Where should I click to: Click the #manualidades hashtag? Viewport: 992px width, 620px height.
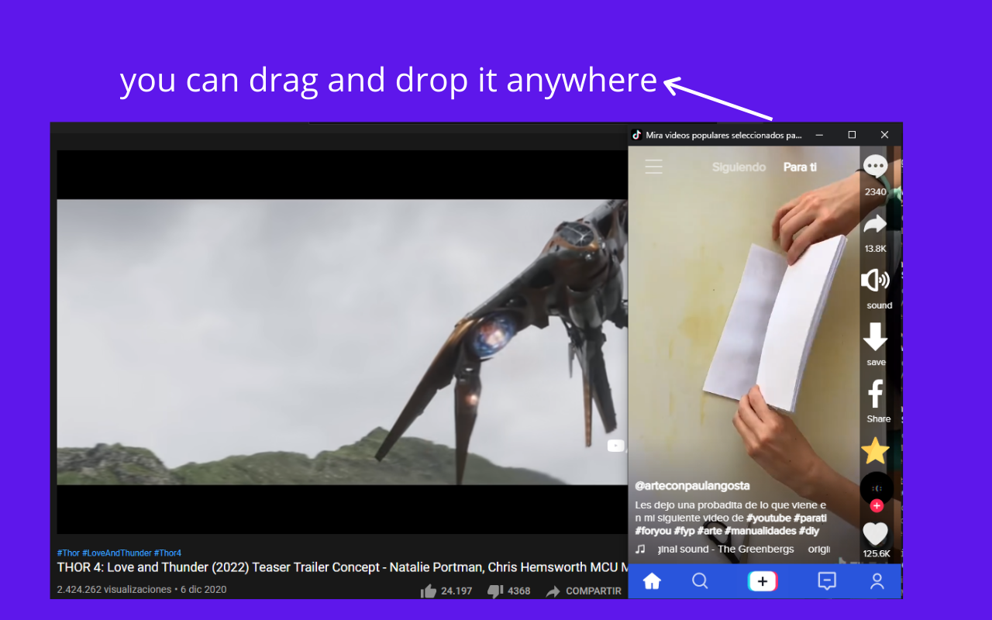point(759,531)
